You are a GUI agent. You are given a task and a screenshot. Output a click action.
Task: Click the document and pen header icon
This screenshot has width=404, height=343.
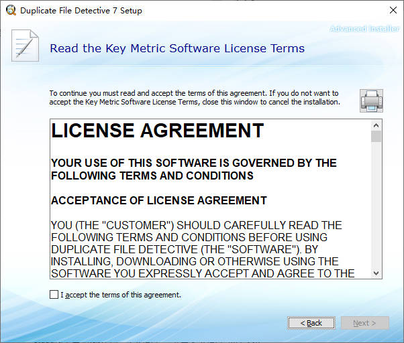point(25,47)
